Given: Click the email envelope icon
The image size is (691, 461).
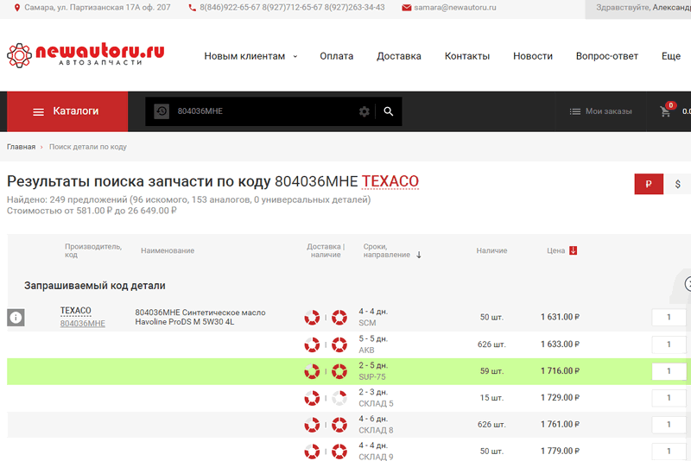Looking at the screenshot, I should pyautogui.click(x=406, y=8).
